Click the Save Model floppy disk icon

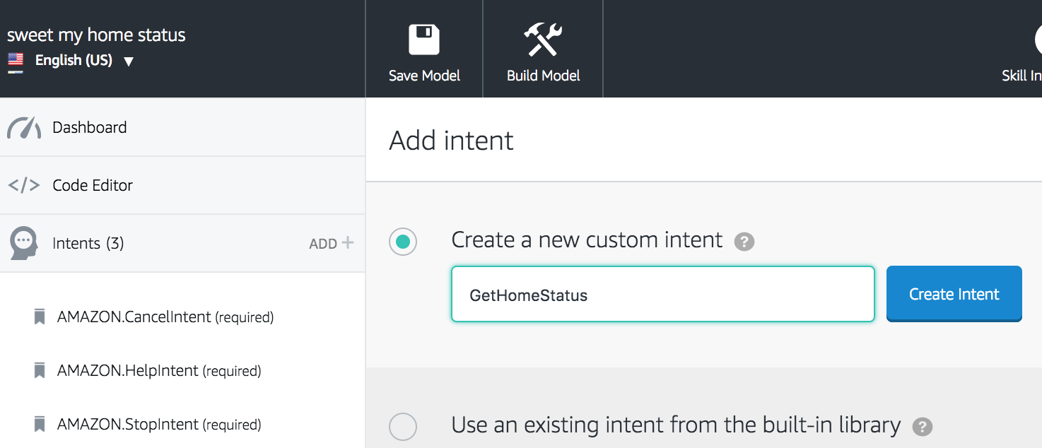[x=424, y=40]
